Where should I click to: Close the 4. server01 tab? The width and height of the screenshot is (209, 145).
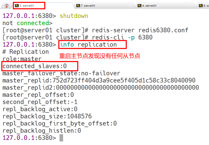pos(192,6)
